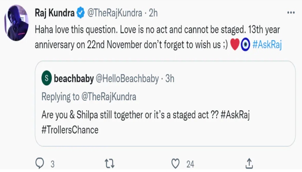The width and height of the screenshot is (302, 172).
Task: Click the blue verified badge
Action: tap(81, 13)
